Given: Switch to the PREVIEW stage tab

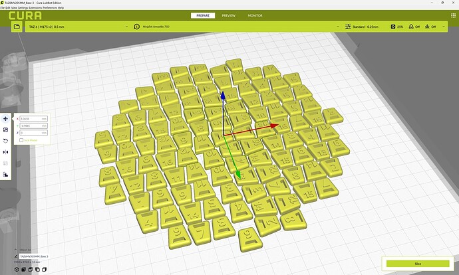Looking at the screenshot, I should click(229, 15).
